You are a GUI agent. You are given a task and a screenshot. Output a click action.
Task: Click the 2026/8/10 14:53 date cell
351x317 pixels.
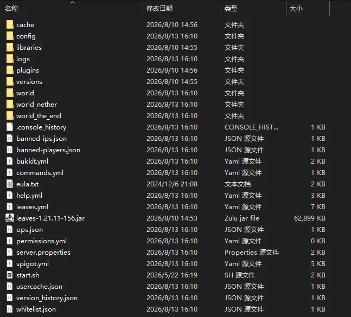172,218
